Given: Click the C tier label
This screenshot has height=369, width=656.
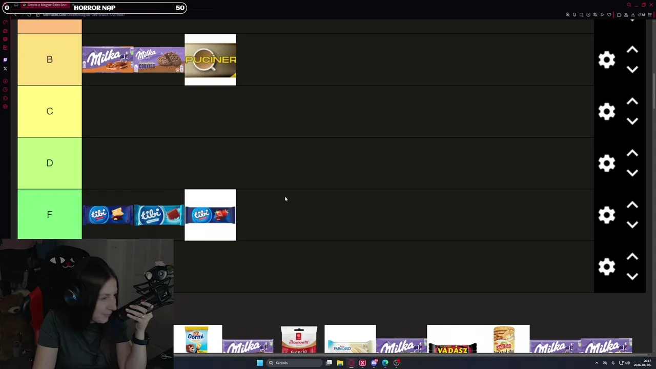Looking at the screenshot, I should coord(50,111).
